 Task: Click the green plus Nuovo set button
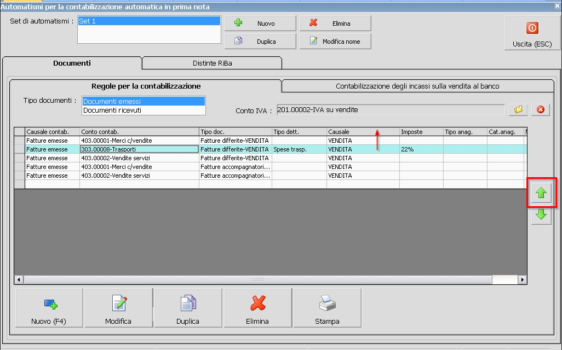point(260,24)
